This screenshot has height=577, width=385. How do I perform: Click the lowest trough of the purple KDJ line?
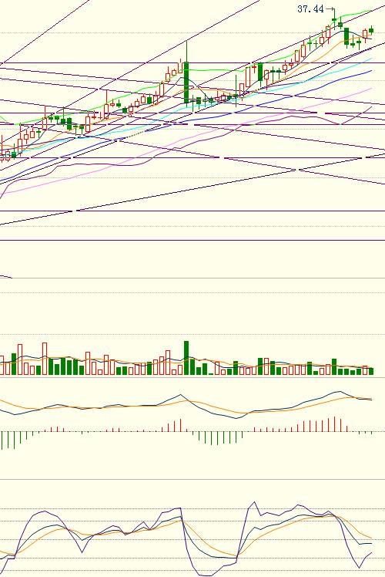(203, 575)
